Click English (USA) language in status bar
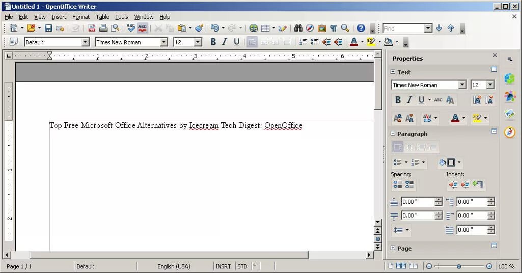 (x=174, y=266)
